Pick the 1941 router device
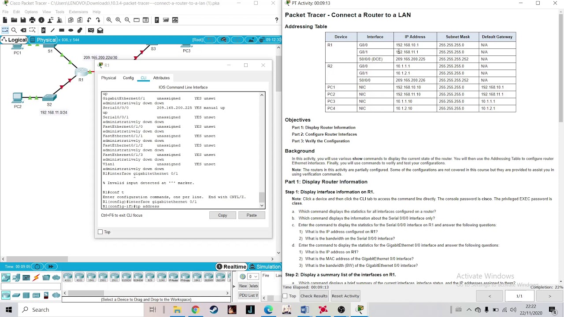Viewport: 564px width, 317px height. (x=91, y=277)
